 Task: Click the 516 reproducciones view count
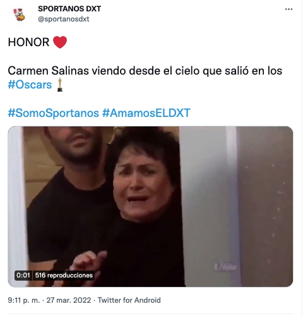pos(64,276)
